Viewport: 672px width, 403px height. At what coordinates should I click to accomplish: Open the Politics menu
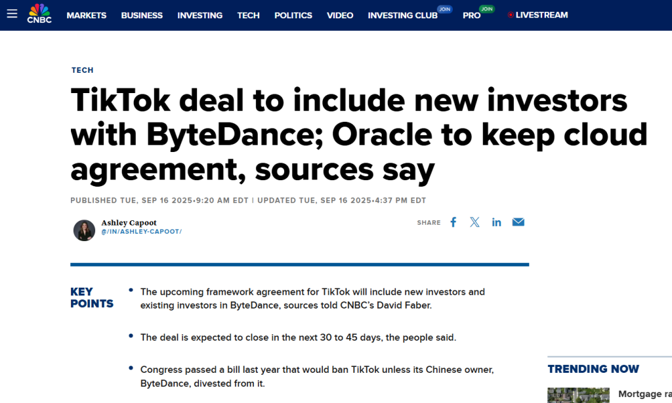tap(293, 16)
